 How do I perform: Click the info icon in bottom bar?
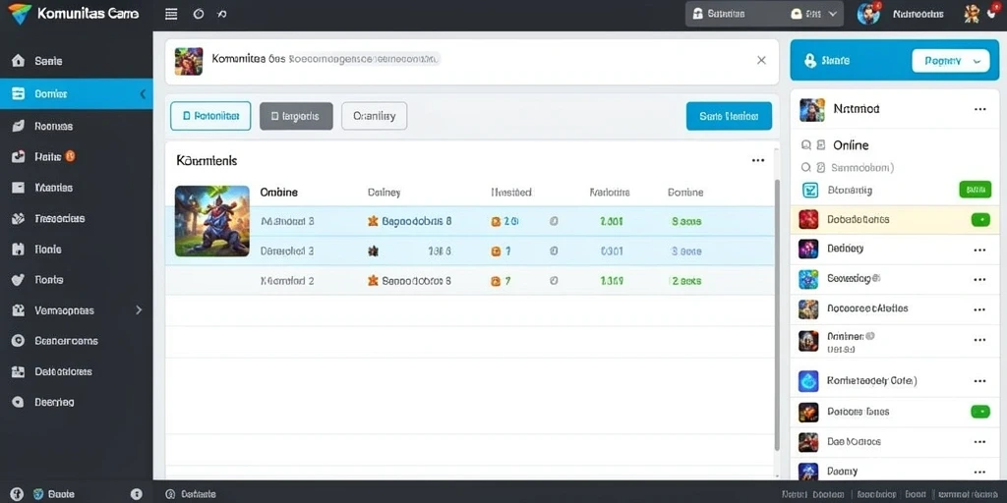(x=136, y=494)
